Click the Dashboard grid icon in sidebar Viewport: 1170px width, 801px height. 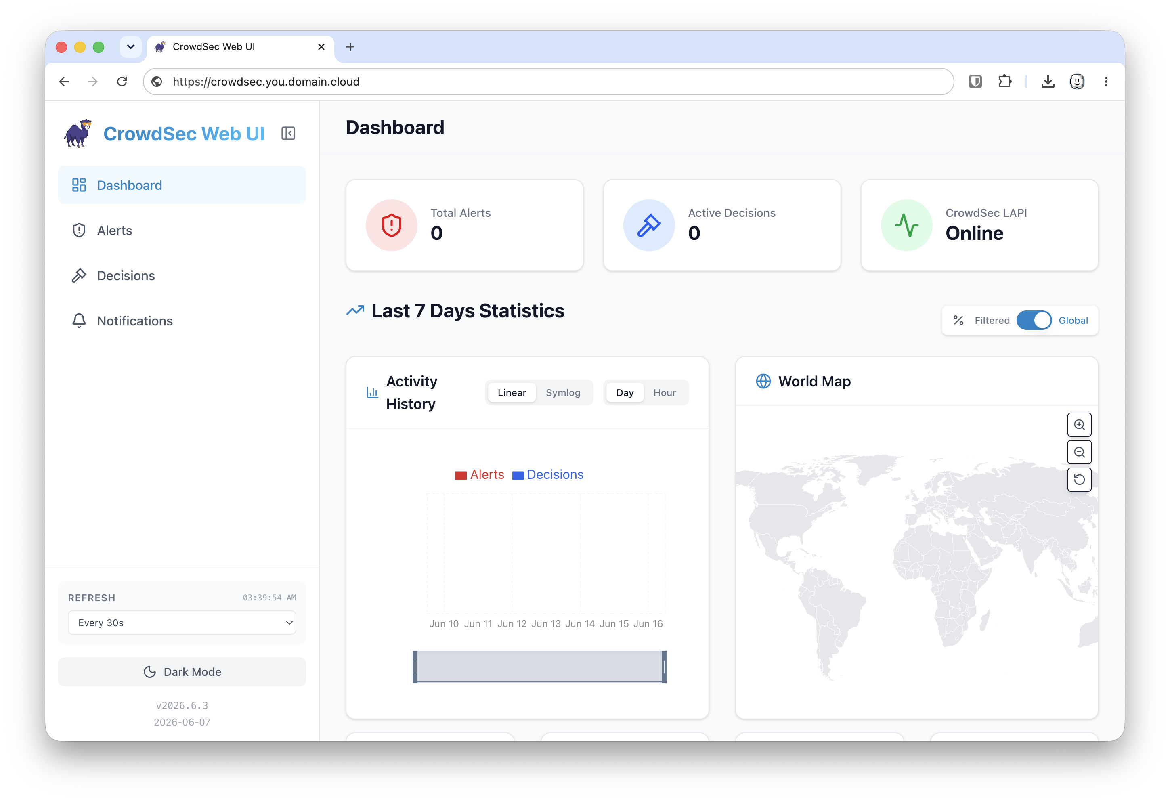(79, 185)
